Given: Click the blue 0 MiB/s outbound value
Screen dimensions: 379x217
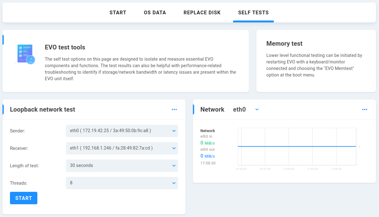Looking at the screenshot, I should (x=208, y=156).
